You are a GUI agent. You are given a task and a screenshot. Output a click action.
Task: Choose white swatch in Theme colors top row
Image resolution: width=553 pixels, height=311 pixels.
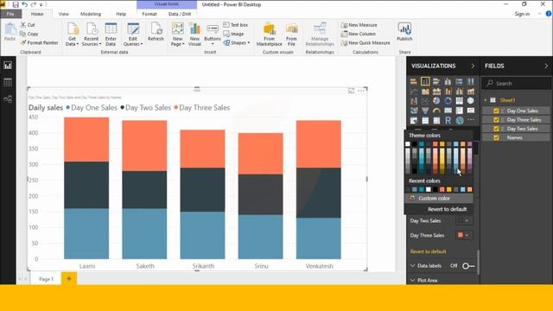point(408,144)
